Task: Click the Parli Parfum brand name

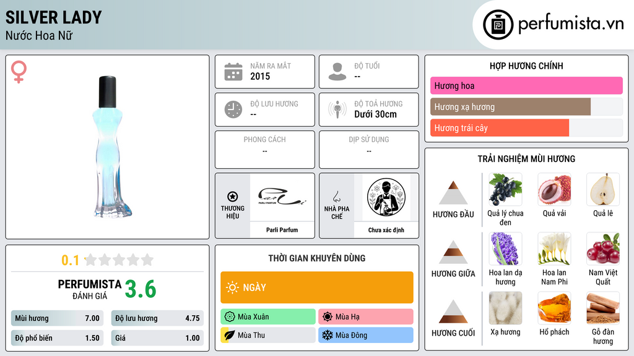Action: tap(282, 230)
